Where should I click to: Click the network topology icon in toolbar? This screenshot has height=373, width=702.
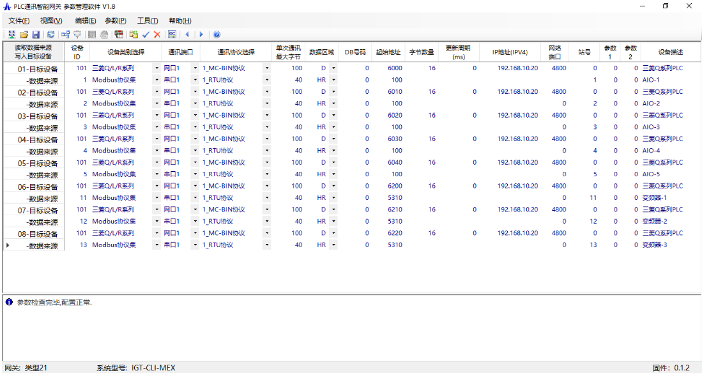[x=65, y=34]
